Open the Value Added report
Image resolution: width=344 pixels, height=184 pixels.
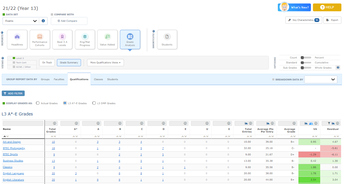107,40
